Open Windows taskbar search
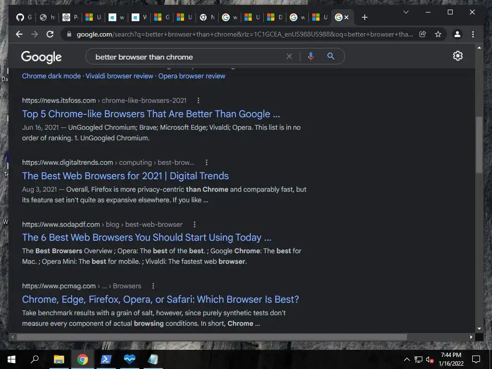Image resolution: width=492 pixels, height=369 pixels. tap(35, 359)
